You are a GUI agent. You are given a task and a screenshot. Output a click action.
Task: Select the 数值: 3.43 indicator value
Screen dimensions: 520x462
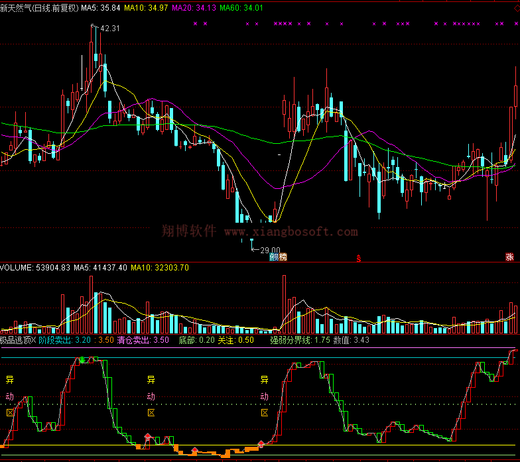coord(351,340)
